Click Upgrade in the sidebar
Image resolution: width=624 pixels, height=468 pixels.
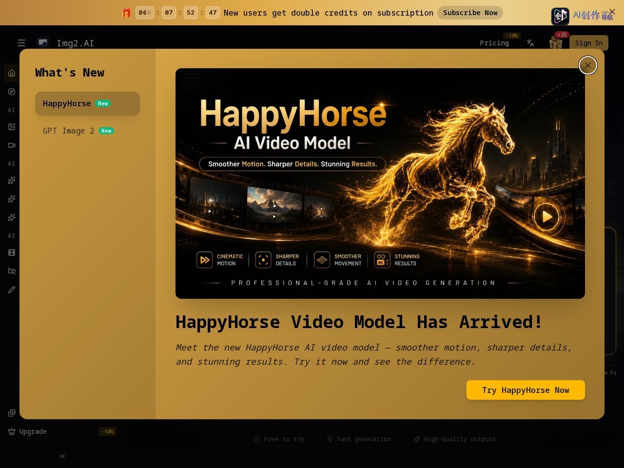(x=33, y=431)
